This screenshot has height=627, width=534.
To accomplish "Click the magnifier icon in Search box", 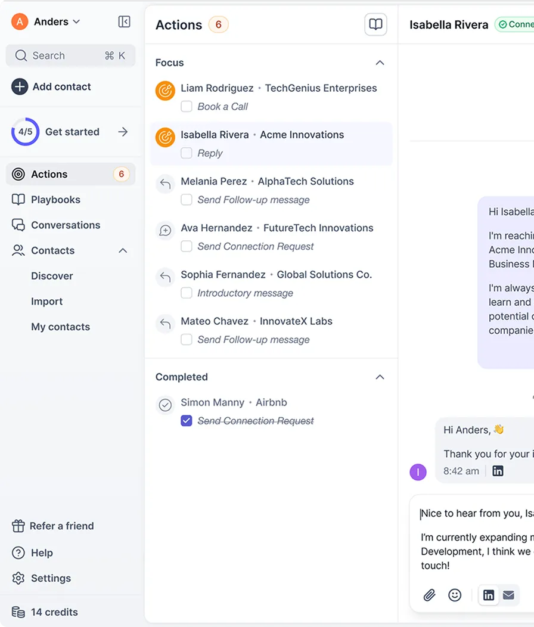I will [21, 55].
